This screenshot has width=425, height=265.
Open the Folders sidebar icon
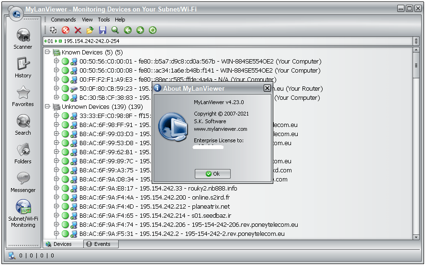coord(23,153)
